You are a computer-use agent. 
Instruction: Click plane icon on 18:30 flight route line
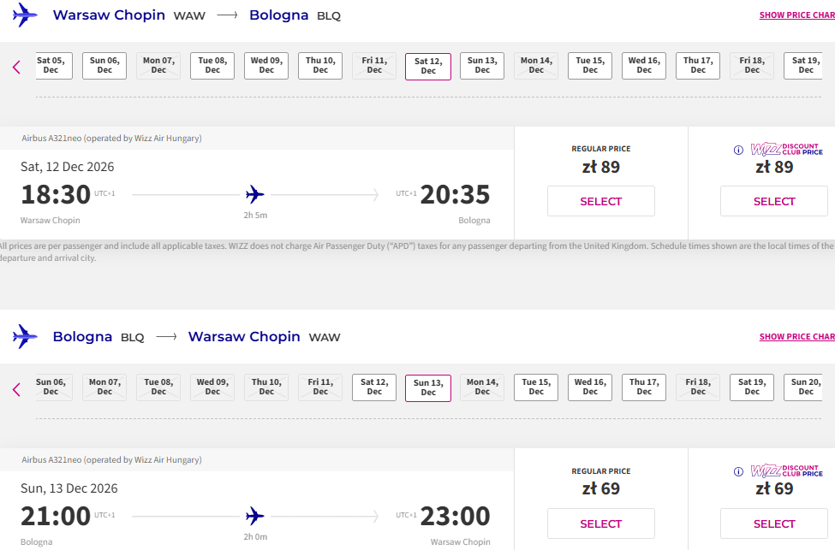tap(255, 195)
